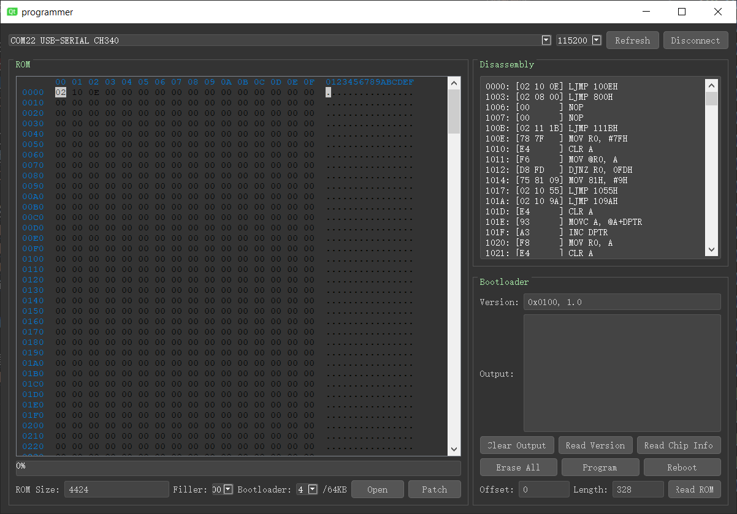Click the Qt application icon in title bar
Screen dimensions: 737x514
(x=12, y=12)
